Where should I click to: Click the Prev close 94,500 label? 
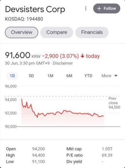point(114,103)
